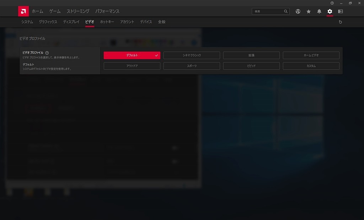The image size is (364, 220).
Task: Open the web browser globe icon
Action: pyautogui.click(x=298, y=11)
